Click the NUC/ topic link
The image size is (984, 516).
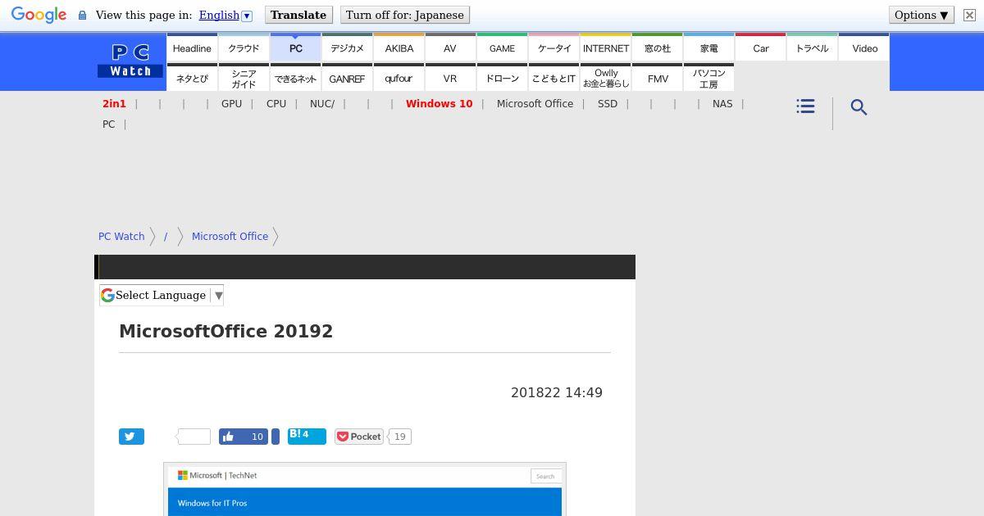[322, 104]
